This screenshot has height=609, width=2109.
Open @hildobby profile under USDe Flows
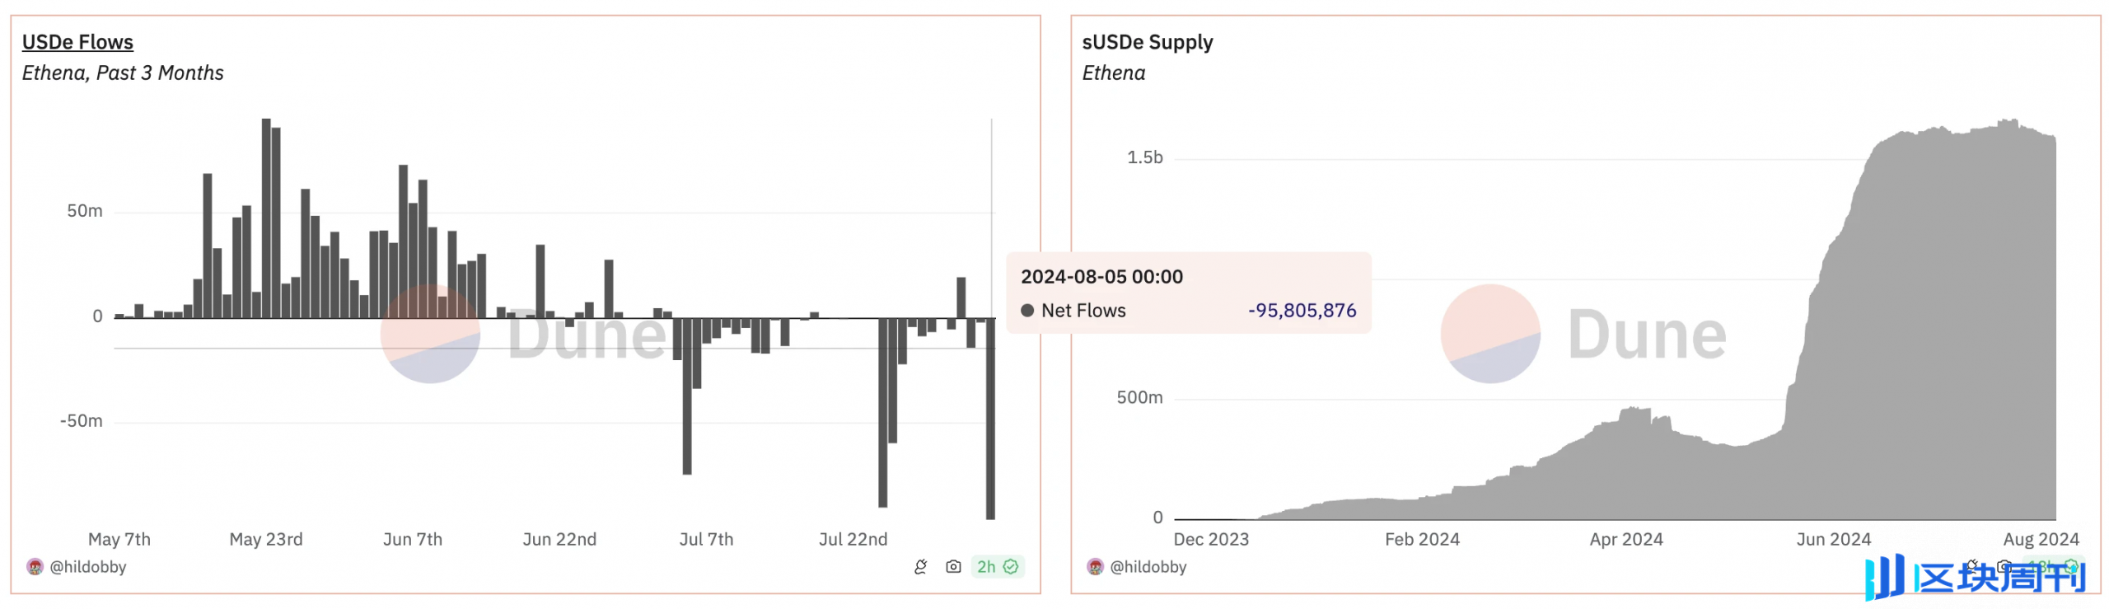[87, 567]
